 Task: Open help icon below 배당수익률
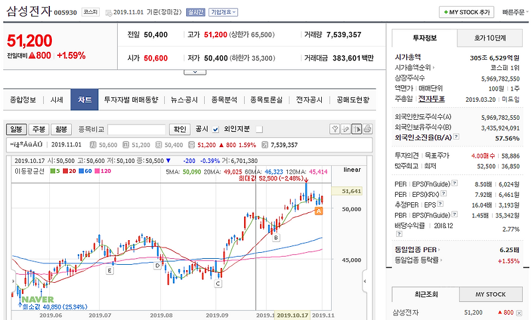[400, 234]
